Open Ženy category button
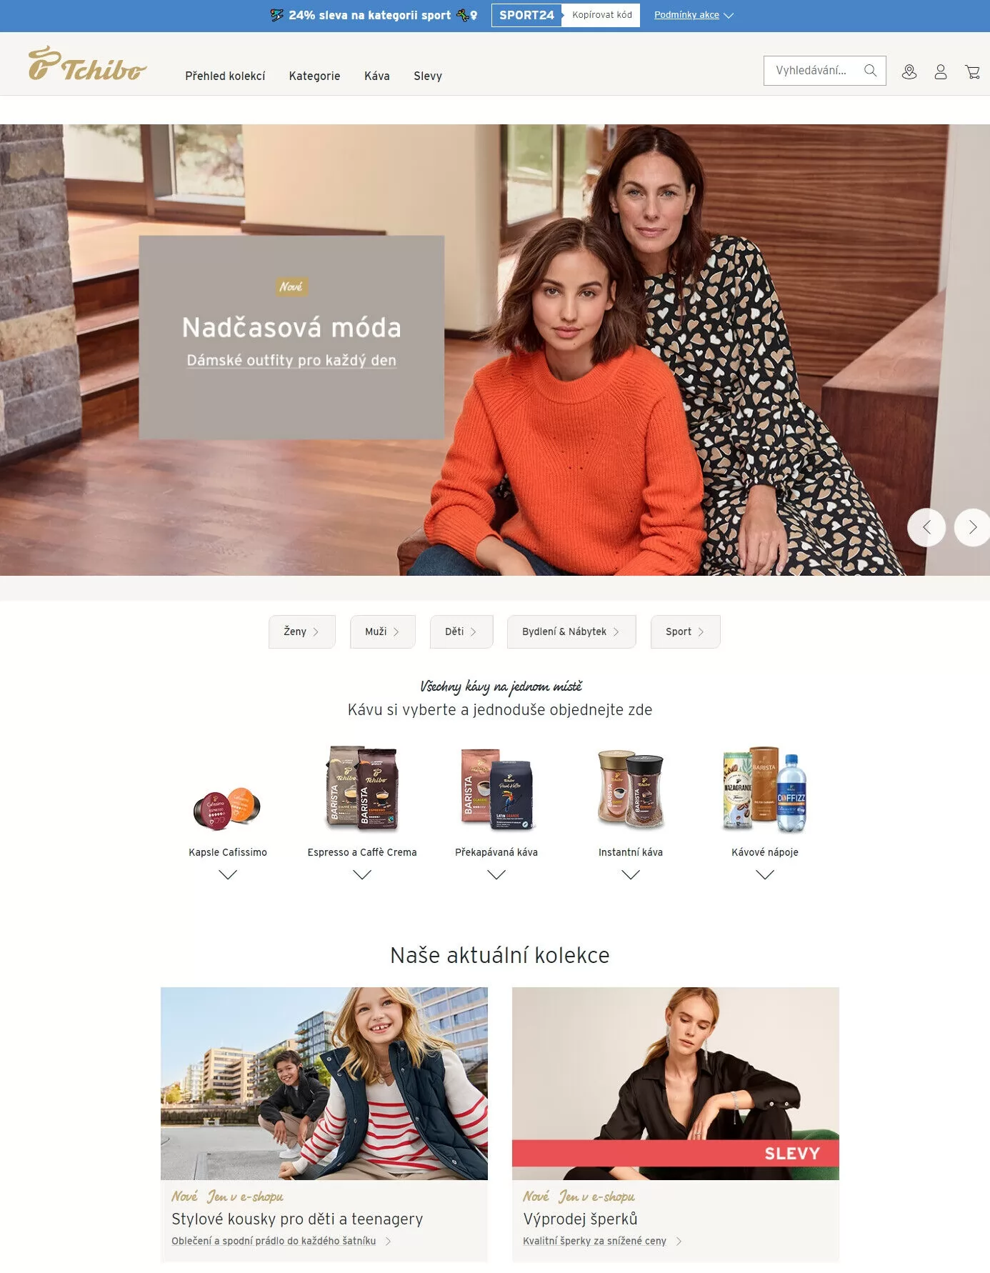The width and height of the screenshot is (990, 1273). tap(301, 631)
